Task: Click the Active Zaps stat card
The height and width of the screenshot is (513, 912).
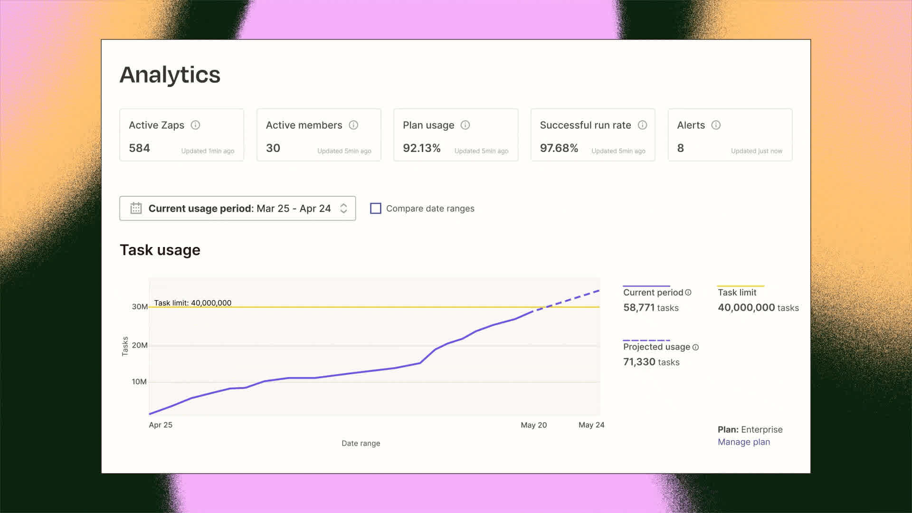Action: tap(181, 135)
